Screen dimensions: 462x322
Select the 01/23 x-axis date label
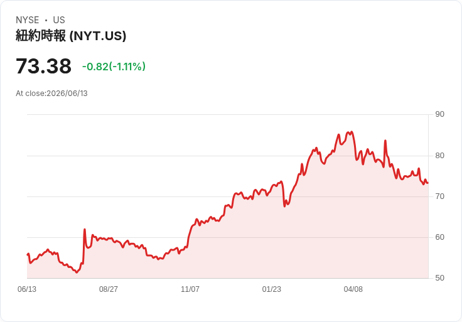coord(272,289)
